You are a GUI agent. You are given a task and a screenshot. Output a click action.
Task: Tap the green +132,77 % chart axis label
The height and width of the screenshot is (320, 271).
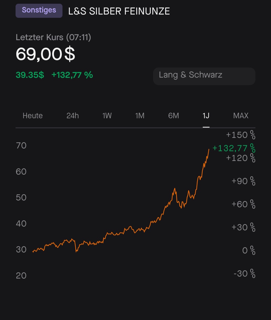234,148
